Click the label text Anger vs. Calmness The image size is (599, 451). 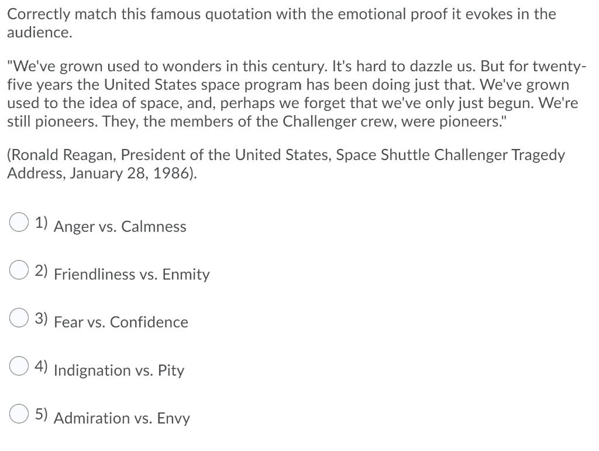coord(120,227)
